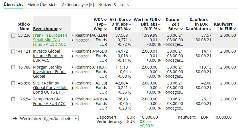Click Realtime arrow icon in SPDR Refinitiv row
The image size is (238, 132).
click(73, 83)
